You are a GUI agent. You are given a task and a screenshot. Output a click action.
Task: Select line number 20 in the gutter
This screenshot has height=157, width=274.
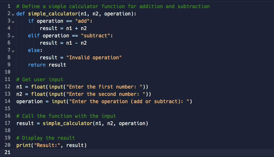(8, 145)
